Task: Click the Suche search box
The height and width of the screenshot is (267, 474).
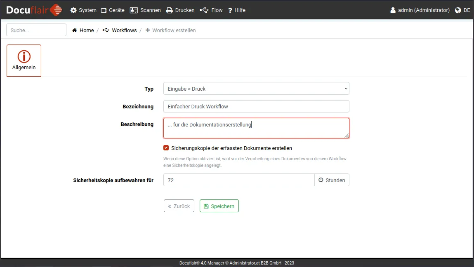Action: 36,30
